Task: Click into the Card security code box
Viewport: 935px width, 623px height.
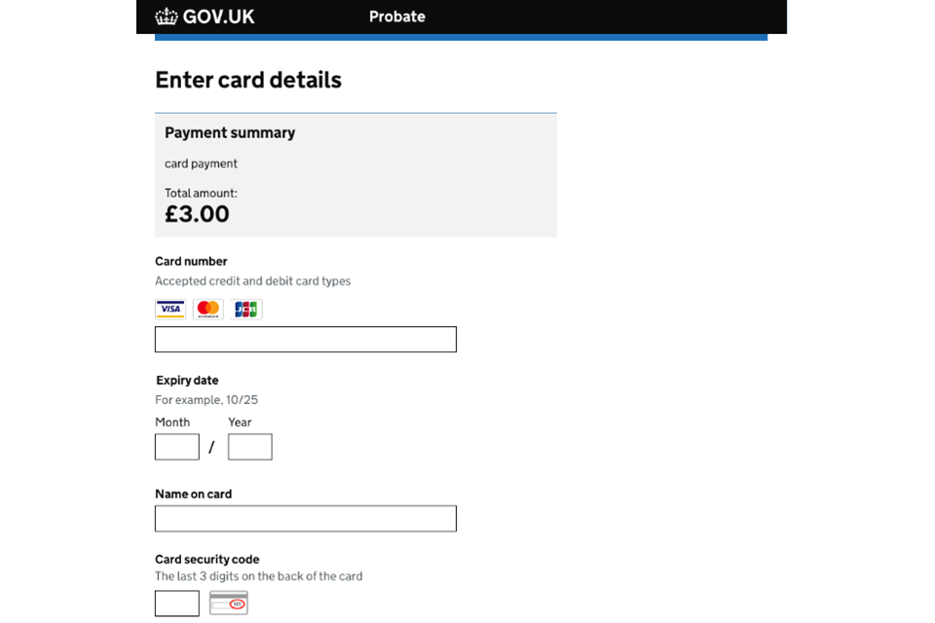Action: coord(177,604)
